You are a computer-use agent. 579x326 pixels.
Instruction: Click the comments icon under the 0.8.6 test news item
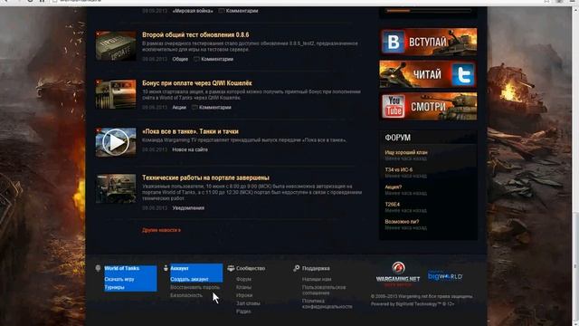pos(196,59)
